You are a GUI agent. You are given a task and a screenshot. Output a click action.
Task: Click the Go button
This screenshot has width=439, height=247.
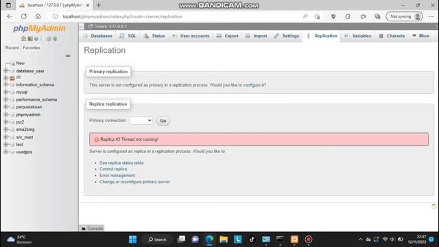click(163, 121)
